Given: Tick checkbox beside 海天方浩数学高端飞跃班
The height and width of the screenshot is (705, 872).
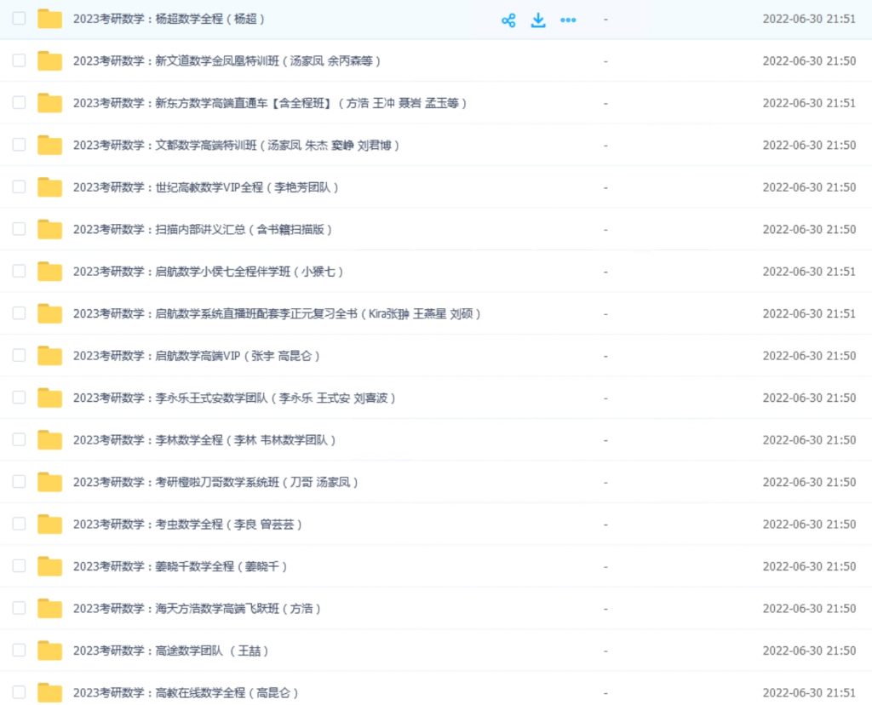Looking at the screenshot, I should (x=19, y=608).
